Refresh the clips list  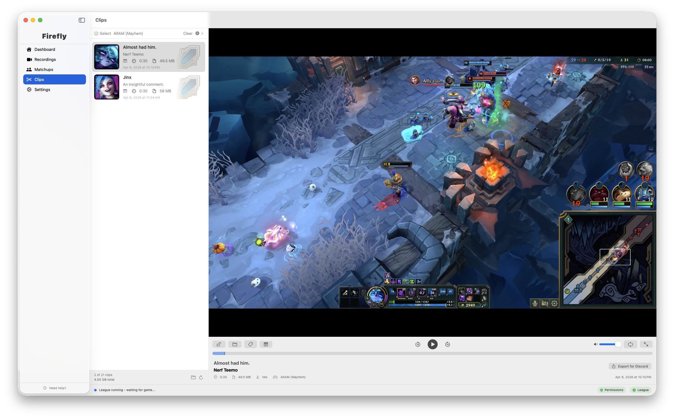pyautogui.click(x=201, y=377)
